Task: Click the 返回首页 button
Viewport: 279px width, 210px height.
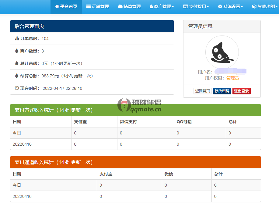Action: click(203, 91)
